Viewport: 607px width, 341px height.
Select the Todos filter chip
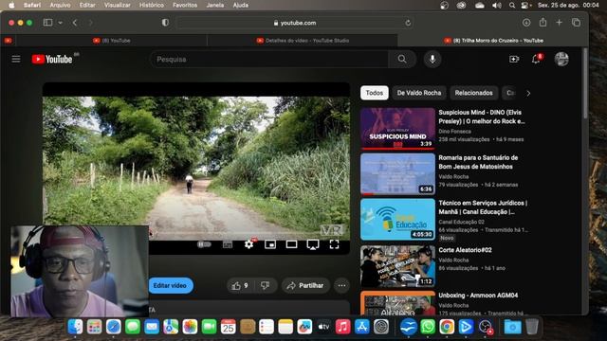point(375,93)
